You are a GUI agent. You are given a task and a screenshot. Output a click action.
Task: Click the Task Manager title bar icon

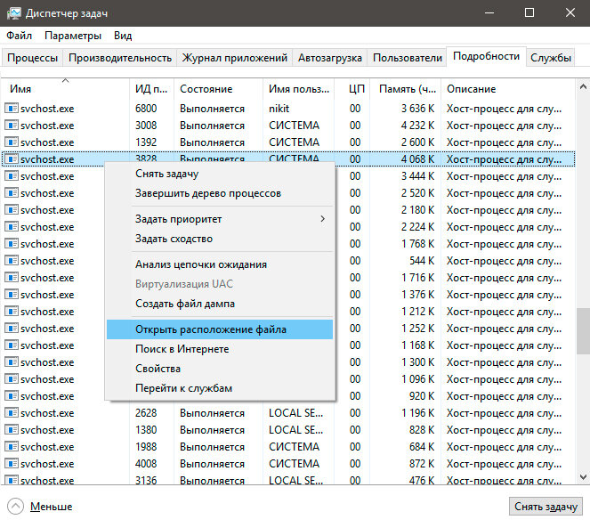[14, 13]
